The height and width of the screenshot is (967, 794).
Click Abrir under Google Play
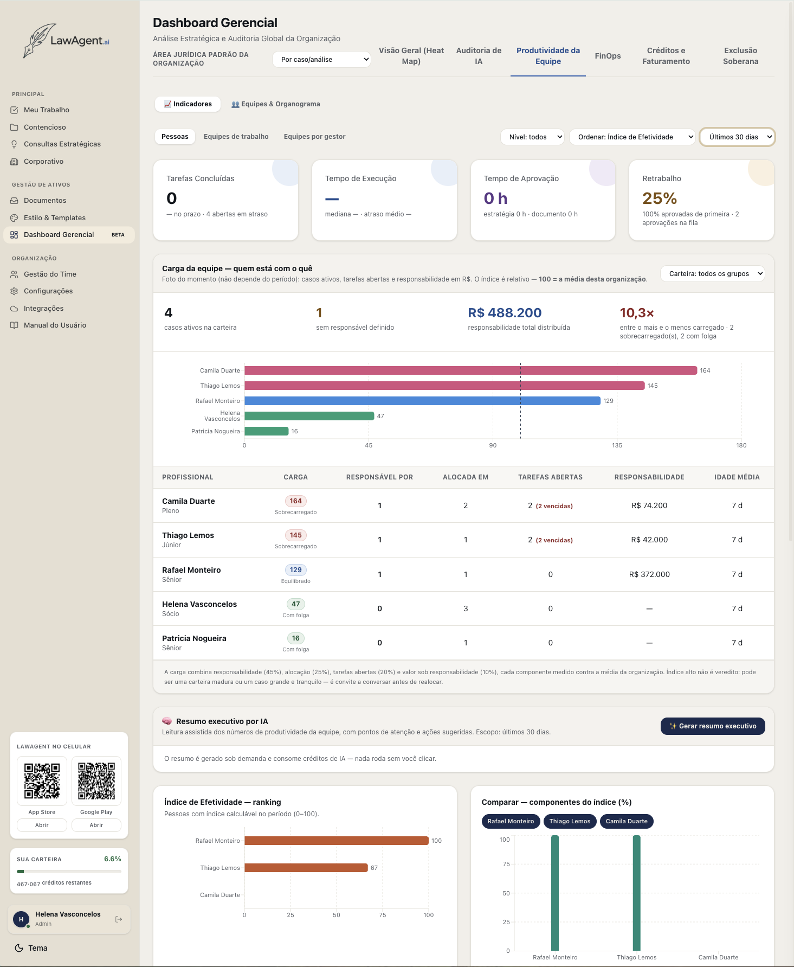(96, 825)
